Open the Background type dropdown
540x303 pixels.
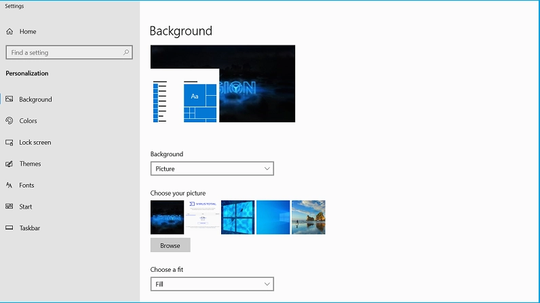click(212, 168)
